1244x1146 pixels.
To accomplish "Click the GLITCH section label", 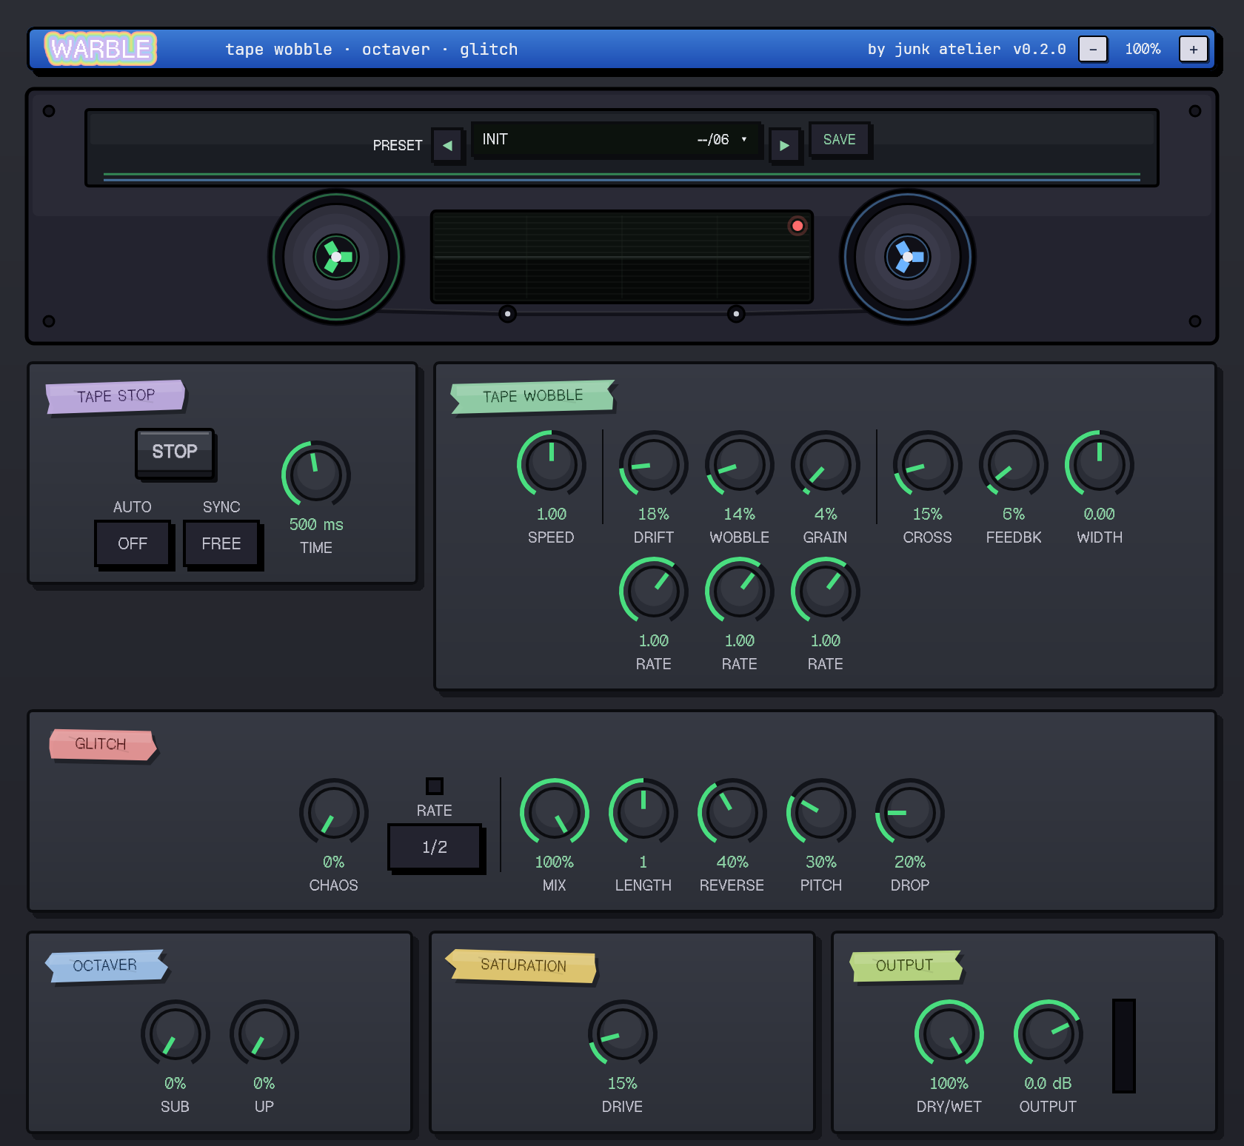I will (x=101, y=744).
